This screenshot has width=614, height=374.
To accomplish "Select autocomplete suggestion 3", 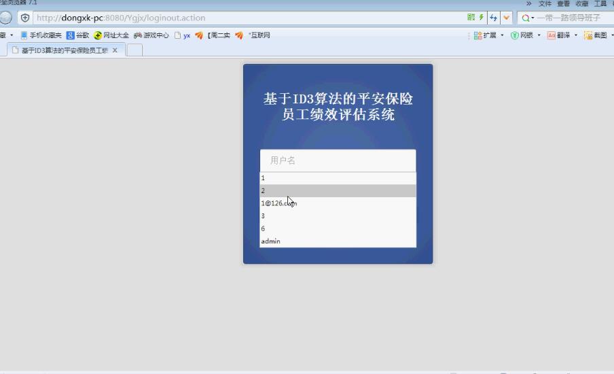I will (338, 216).
